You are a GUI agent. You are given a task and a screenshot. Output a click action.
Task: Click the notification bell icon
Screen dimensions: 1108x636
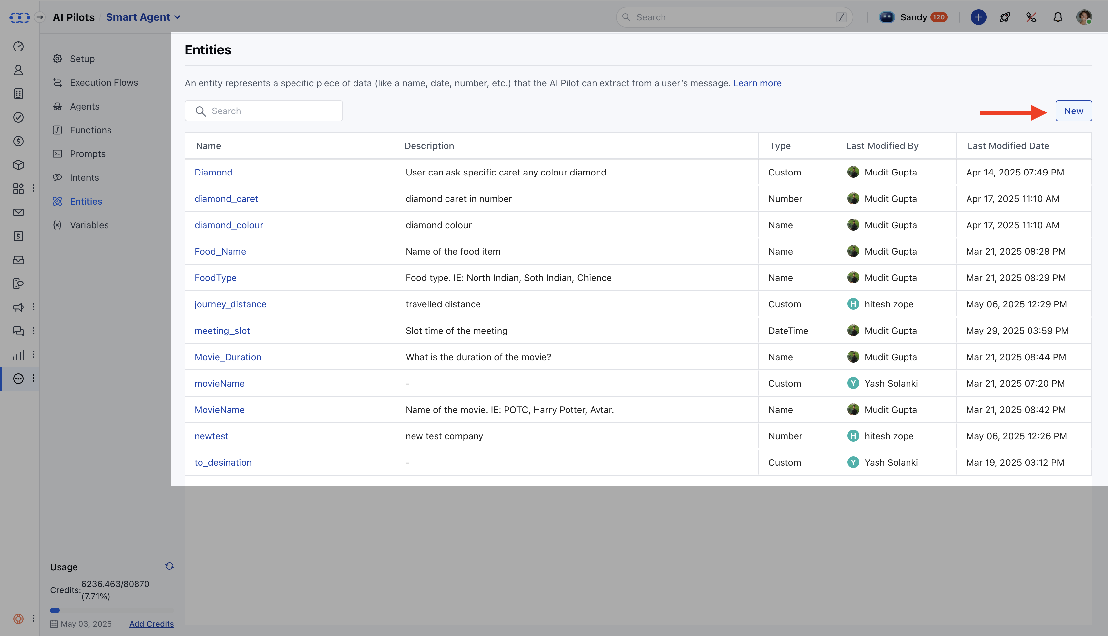(x=1057, y=17)
